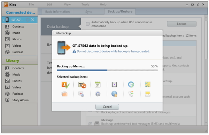Select the Contacts backup item icon
Viewport: 209px width, 135px height.
(x=65, y=85)
